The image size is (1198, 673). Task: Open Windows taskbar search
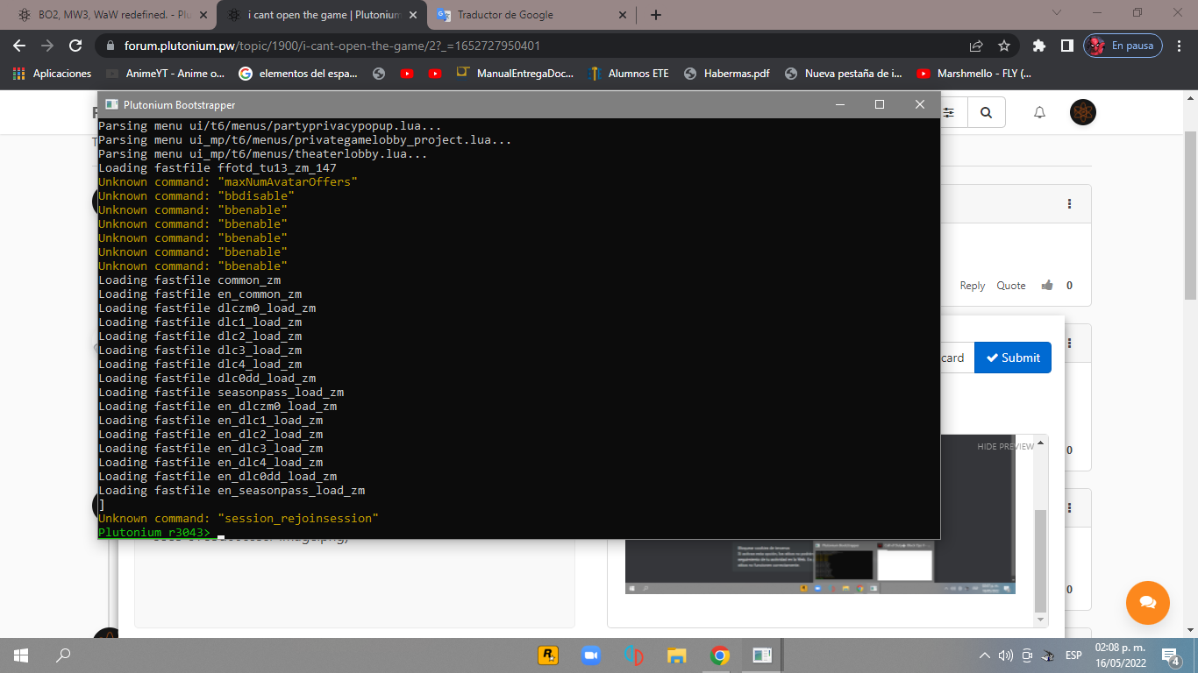click(x=63, y=655)
